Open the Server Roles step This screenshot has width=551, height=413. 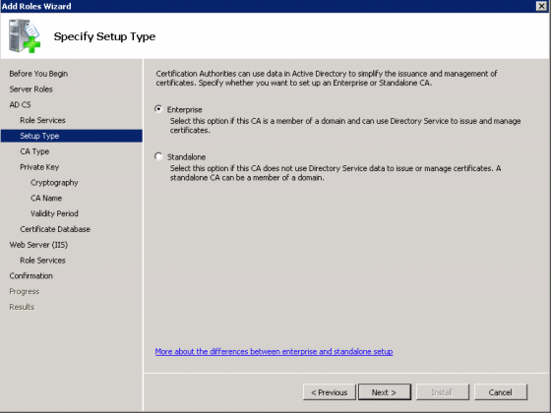(31, 89)
